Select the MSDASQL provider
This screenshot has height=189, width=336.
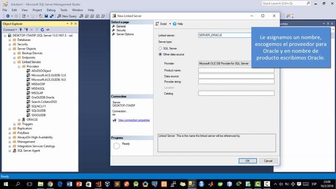[38, 89]
